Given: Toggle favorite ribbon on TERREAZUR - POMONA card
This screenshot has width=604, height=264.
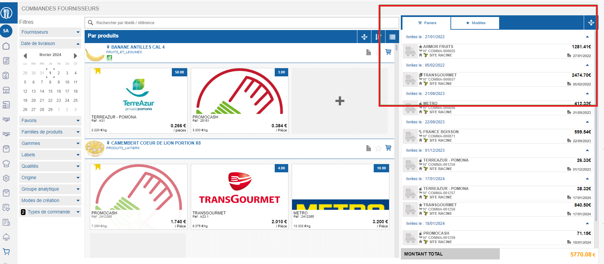Looking at the screenshot, I should pos(97,71).
